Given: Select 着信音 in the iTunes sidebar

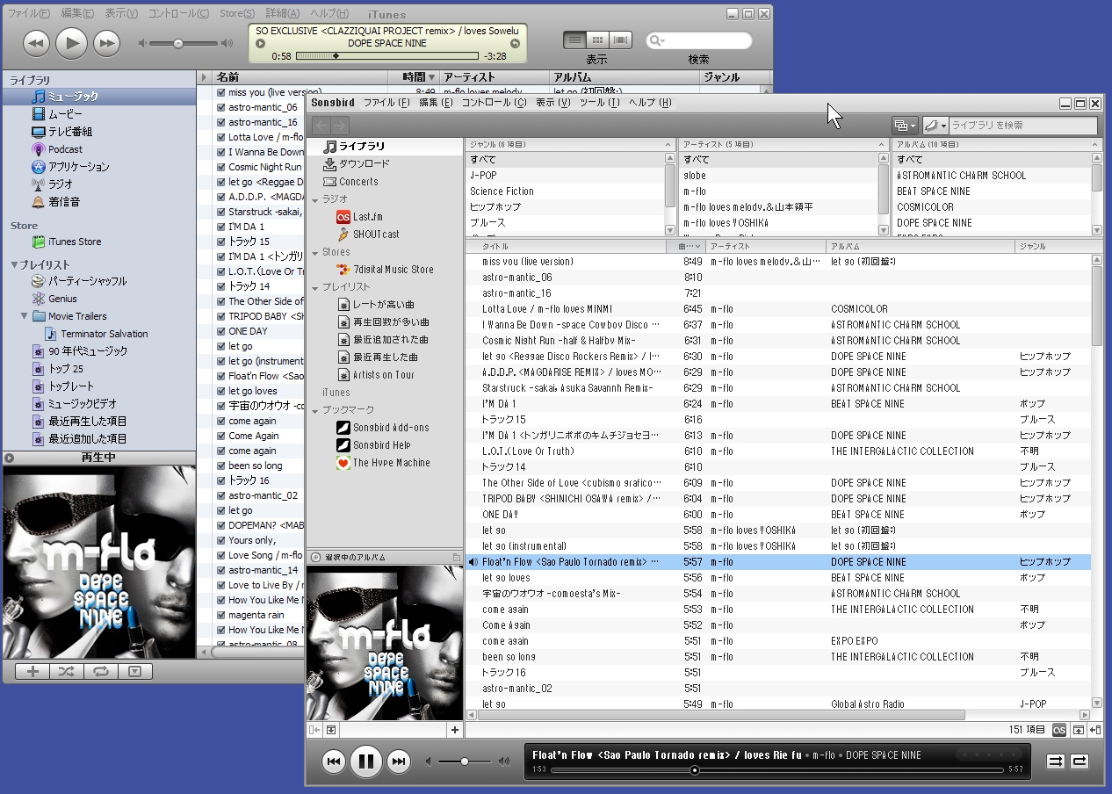Looking at the screenshot, I should tap(64, 202).
